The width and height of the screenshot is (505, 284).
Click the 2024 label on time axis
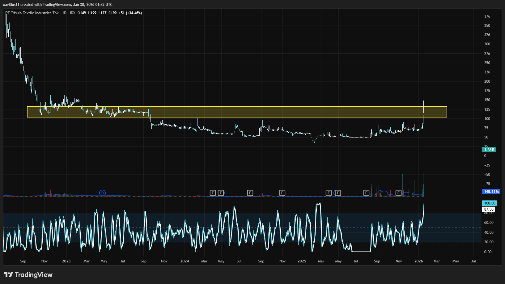185,261
